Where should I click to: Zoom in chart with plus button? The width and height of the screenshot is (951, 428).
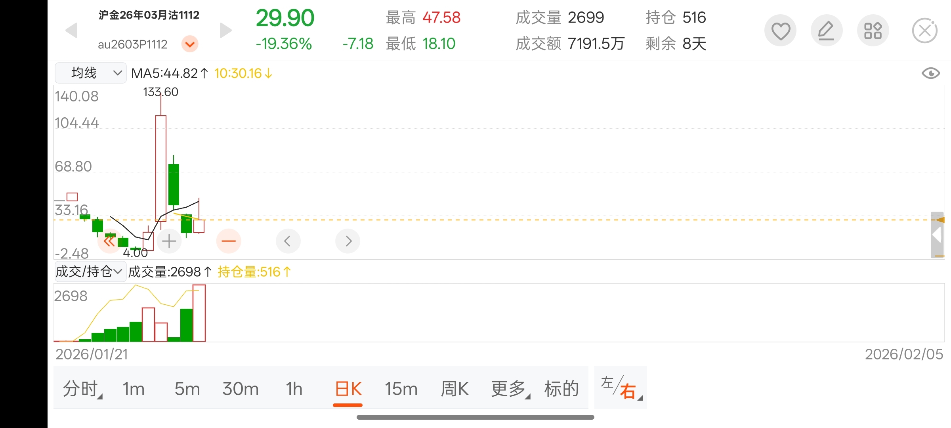169,241
